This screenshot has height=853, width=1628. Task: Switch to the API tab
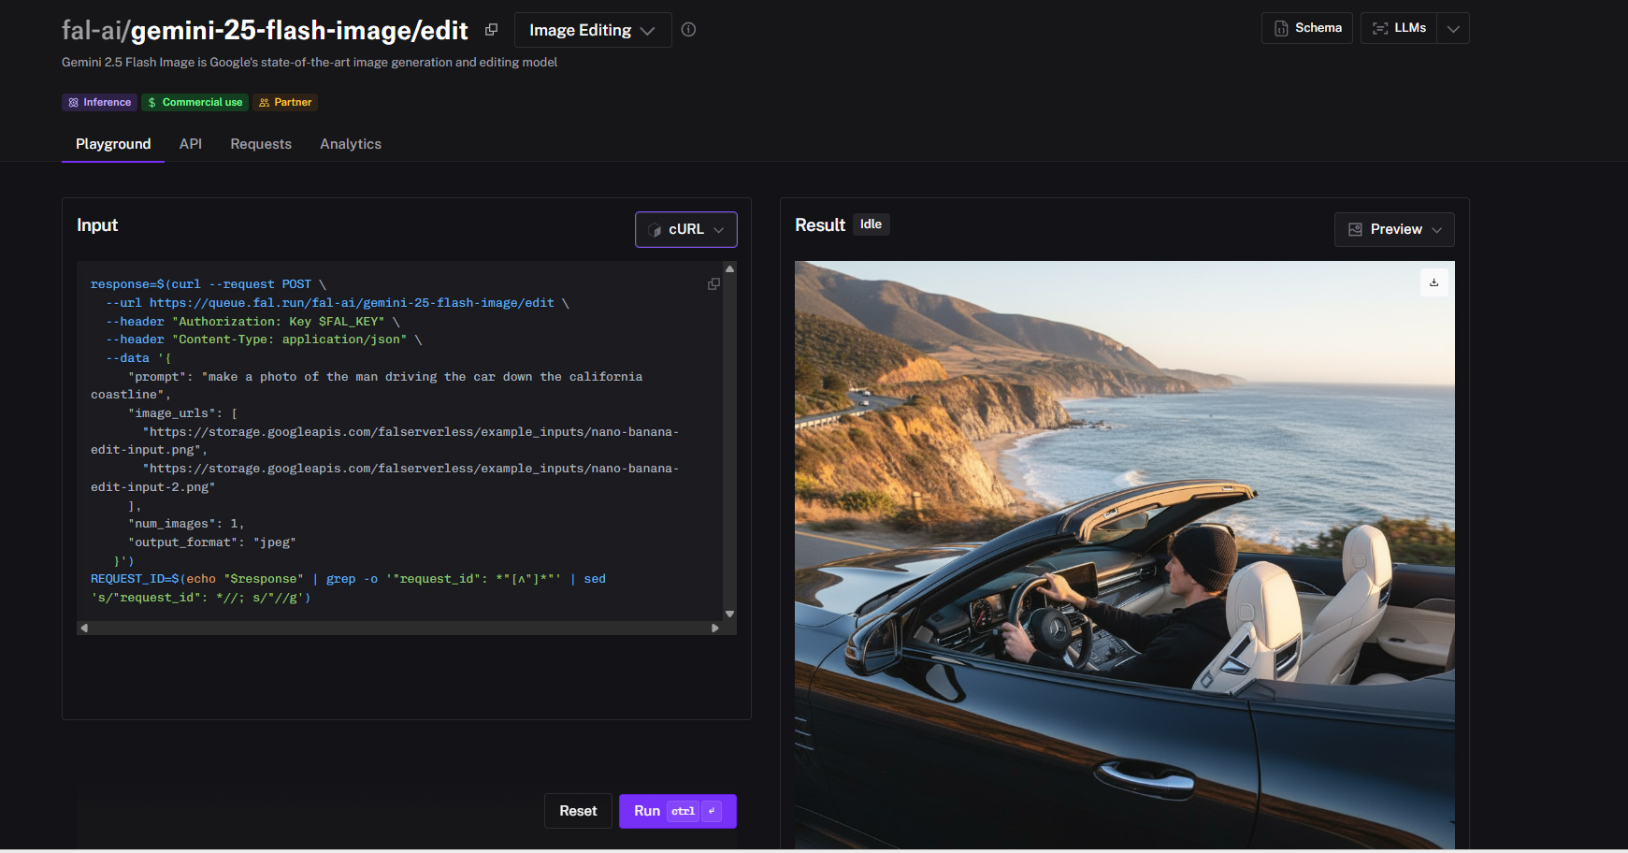(x=191, y=144)
